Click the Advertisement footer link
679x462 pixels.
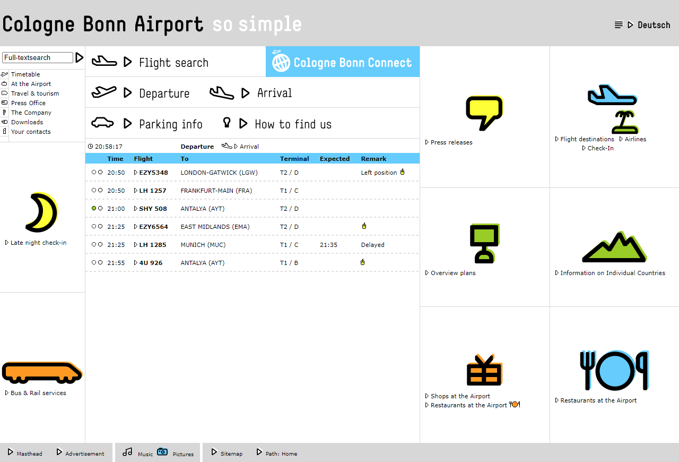point(85,454)
